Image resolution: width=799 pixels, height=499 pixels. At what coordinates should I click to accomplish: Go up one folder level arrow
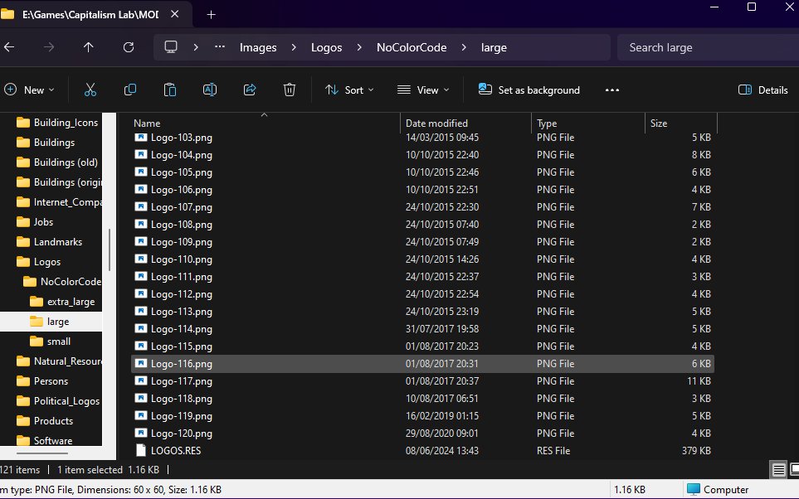(x=88, y=47)
